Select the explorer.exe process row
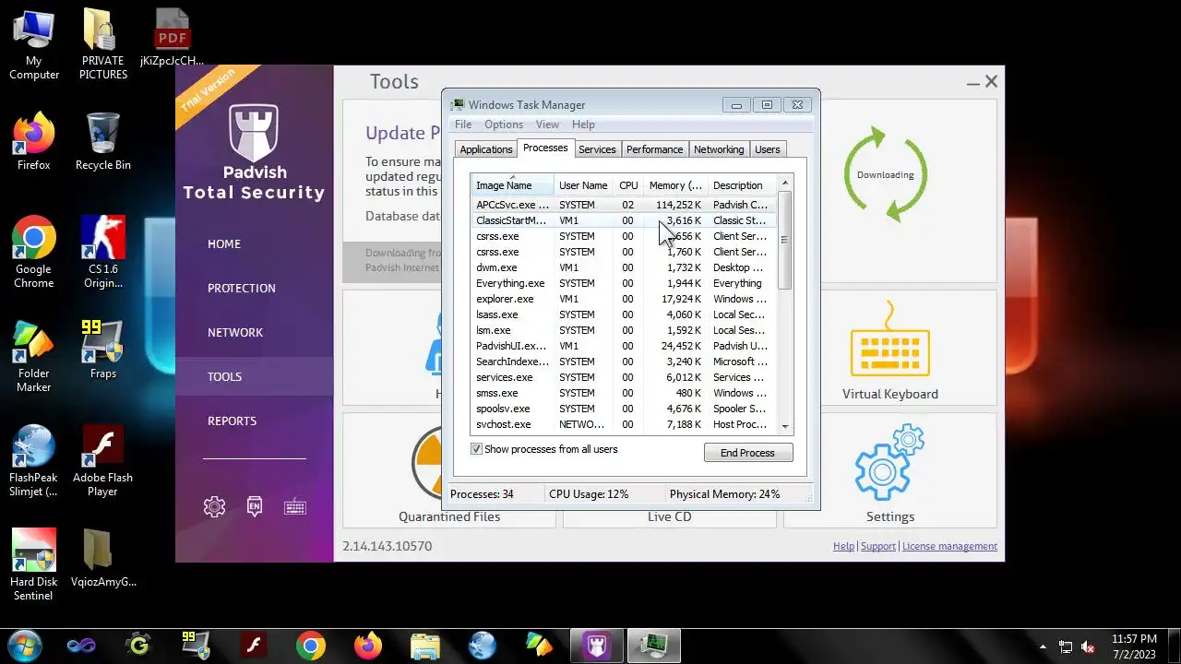 (625, 299)
